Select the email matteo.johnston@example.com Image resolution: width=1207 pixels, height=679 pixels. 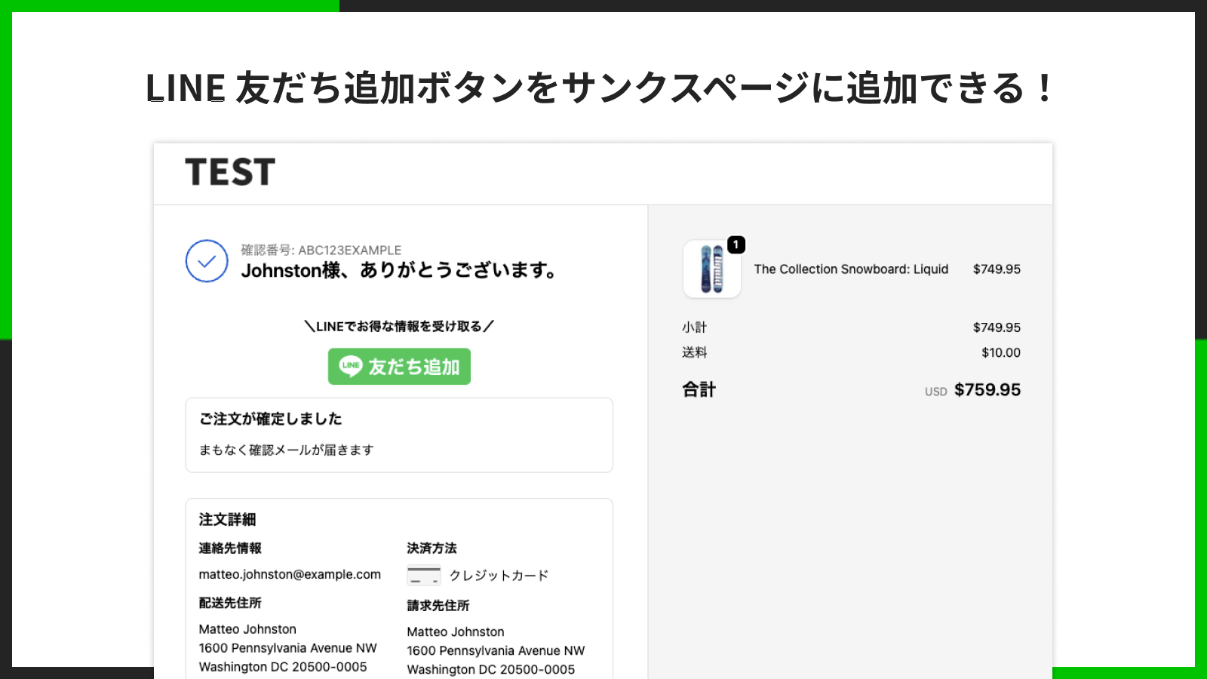(x=290, y=574)
